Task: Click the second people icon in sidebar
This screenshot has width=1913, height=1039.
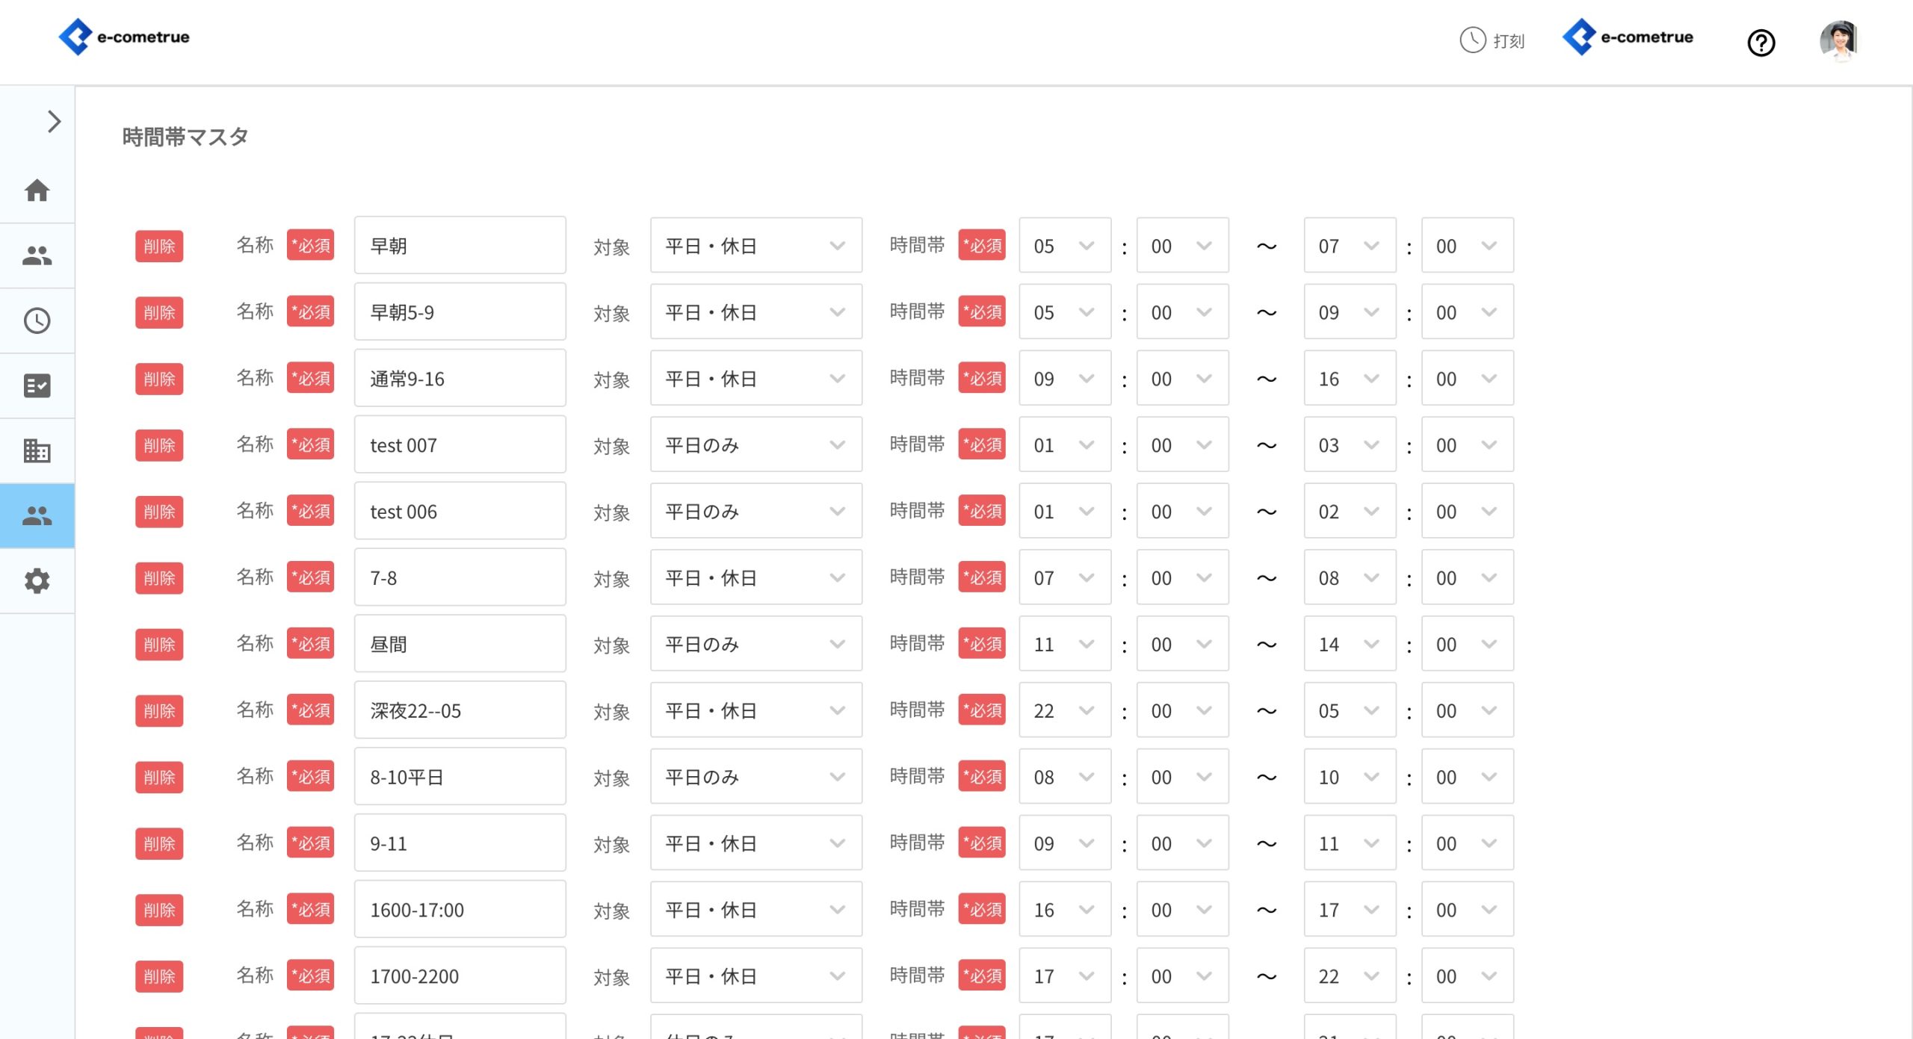Action: point(37,516)
